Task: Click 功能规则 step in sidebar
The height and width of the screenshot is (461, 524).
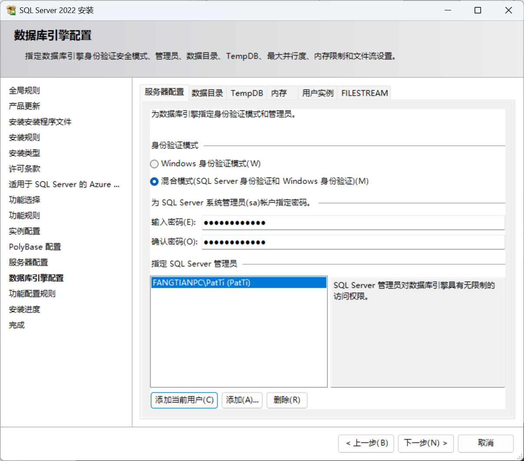Action: tap(24, 215)
